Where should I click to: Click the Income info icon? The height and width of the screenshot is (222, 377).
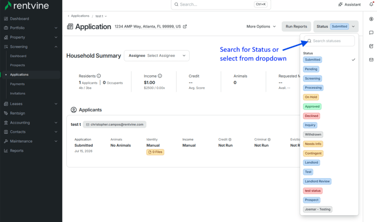(160, 76)
